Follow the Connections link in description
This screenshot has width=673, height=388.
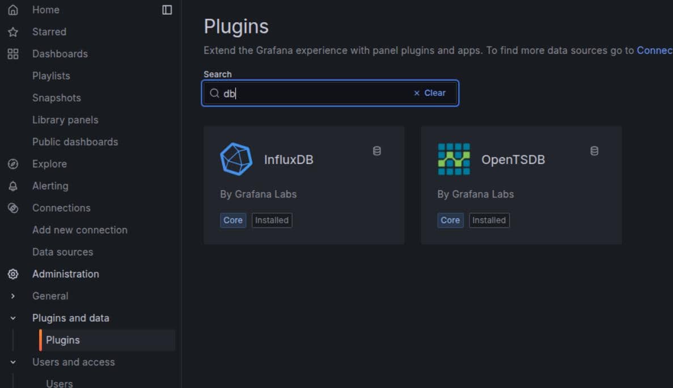tap(654, 50)
